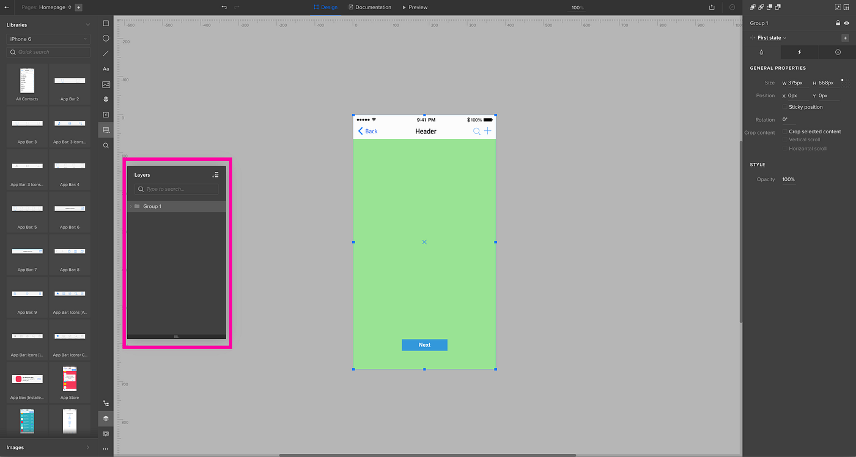Click the Layers panel sort options icon
The height and width of the screenshot is (457, 856).
(215, 175)
